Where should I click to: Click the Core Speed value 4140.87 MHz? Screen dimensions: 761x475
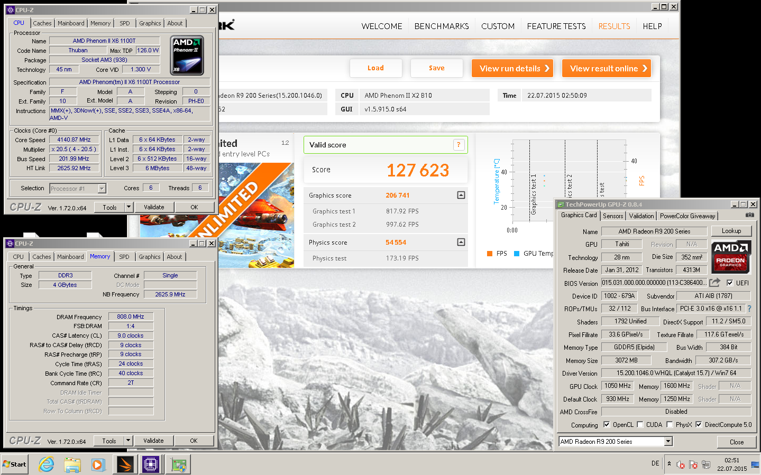(x=74, y=140)
